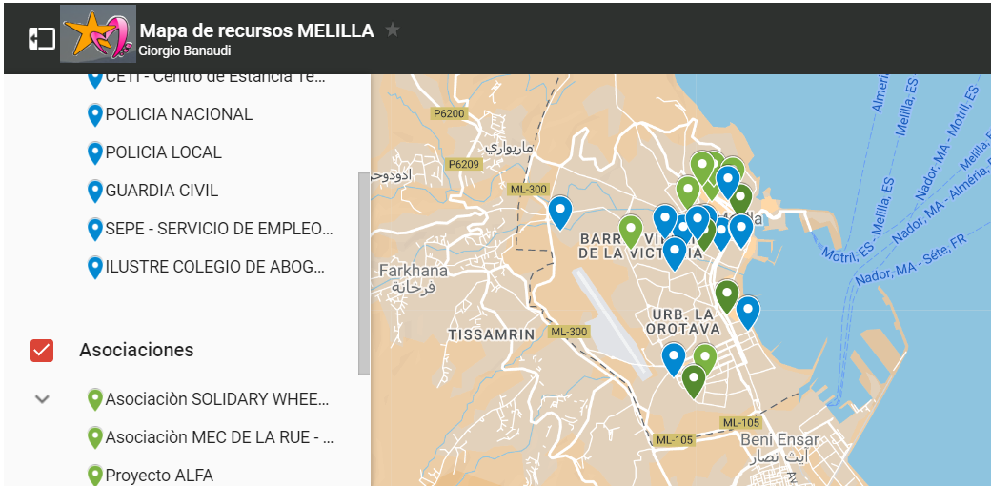
Task: Select Proyecto ALFA entry
Action: pyautogui.click(x=159, y=476)
